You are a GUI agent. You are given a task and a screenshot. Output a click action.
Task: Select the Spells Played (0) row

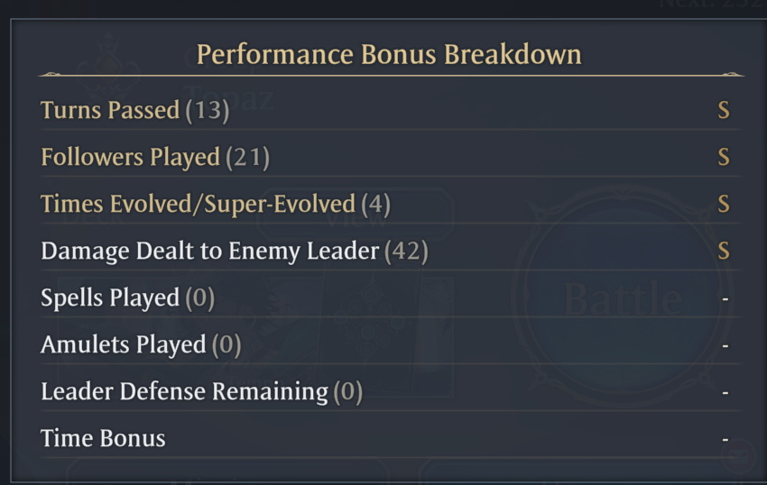391,297
